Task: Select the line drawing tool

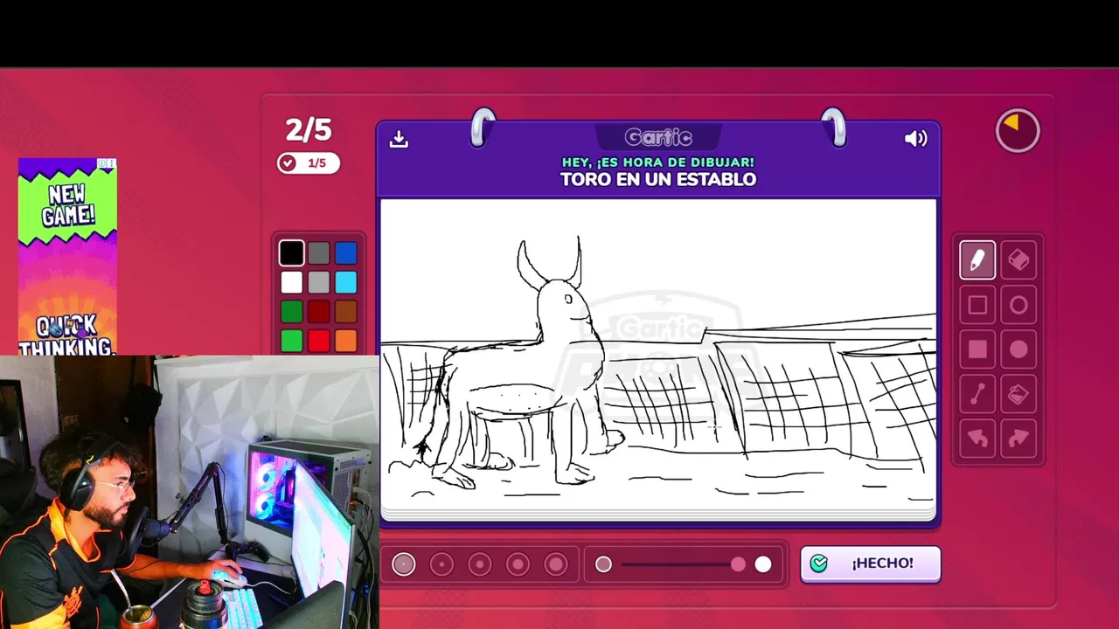Action: [977, 395]
